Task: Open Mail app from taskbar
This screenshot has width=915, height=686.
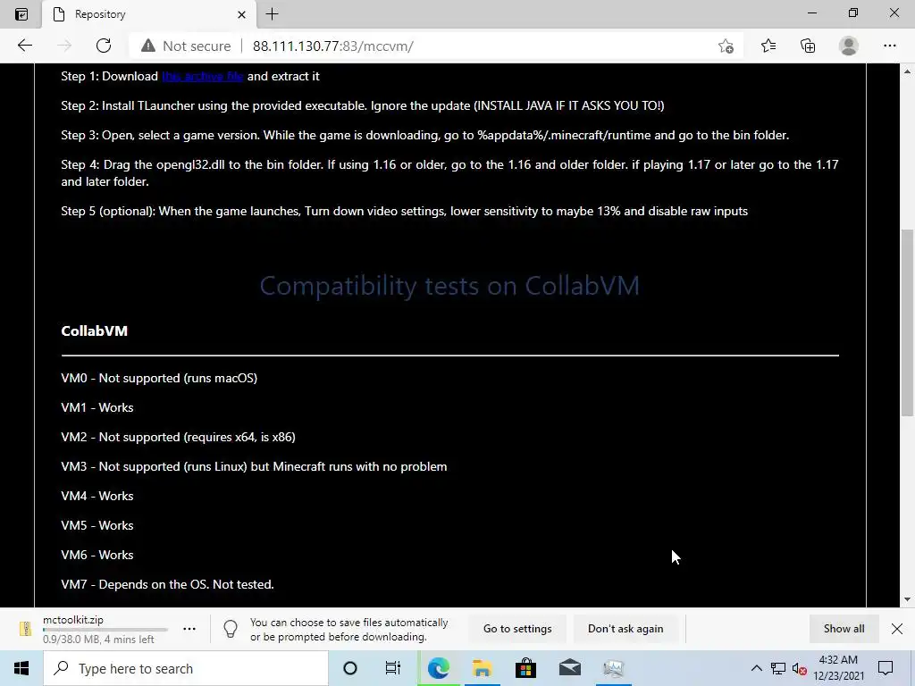Action: click(569, 668)
